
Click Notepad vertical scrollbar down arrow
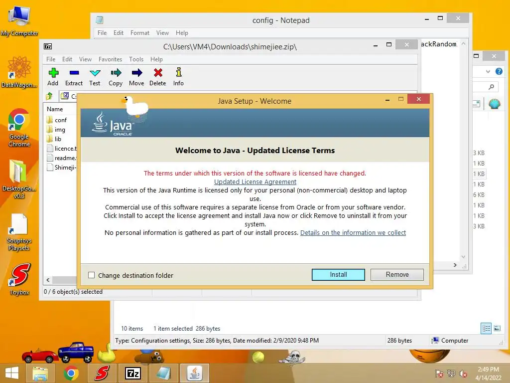click(464, 257)
